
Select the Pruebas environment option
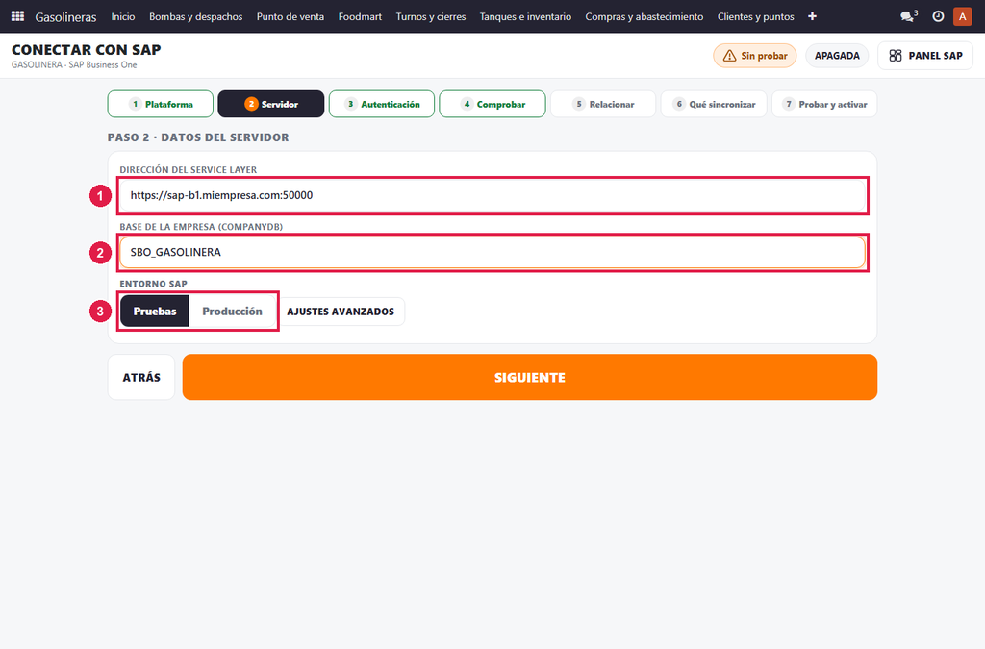click(155, 312)
